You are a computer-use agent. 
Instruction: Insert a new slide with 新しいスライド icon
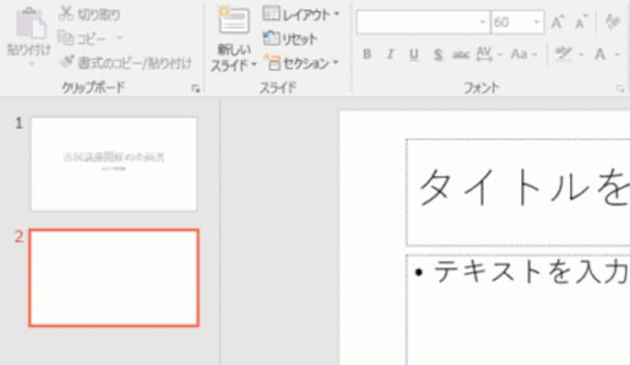coord(234,20)
